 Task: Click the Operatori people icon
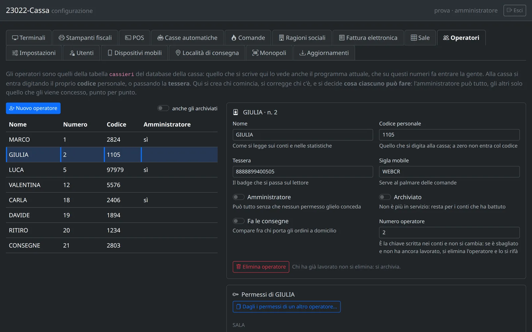tap(446, 38)
